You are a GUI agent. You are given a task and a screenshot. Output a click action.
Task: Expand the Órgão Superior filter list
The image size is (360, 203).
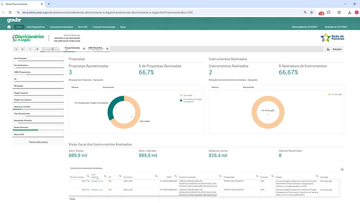38,93
